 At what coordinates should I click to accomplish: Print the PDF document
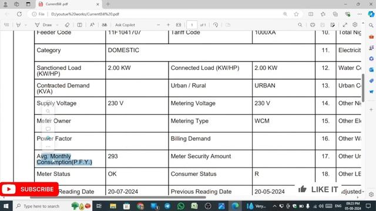(313, 25)
